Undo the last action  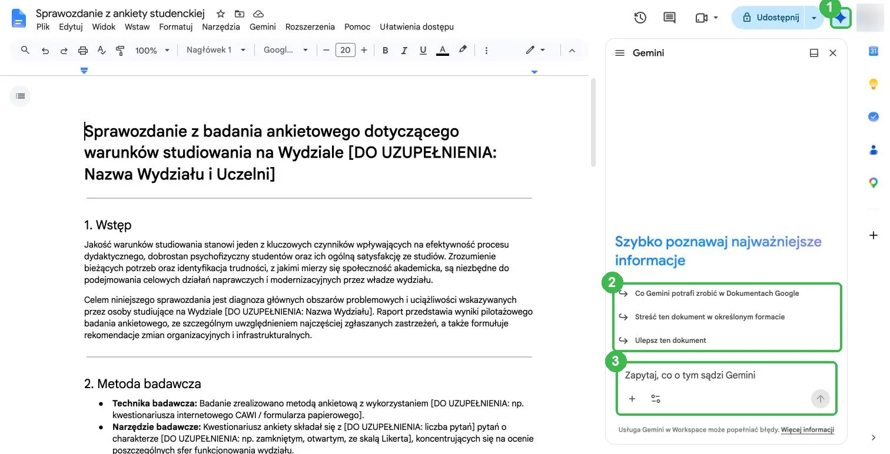pyautogui.click(x=45, y=51)
